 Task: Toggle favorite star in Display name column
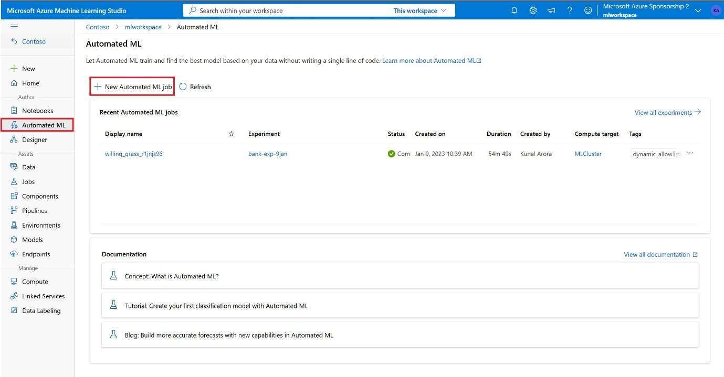coord(231,134)
